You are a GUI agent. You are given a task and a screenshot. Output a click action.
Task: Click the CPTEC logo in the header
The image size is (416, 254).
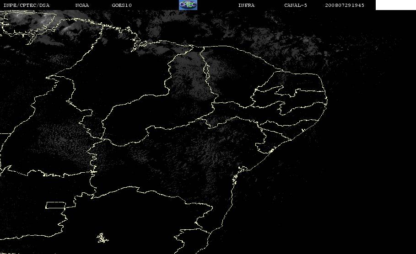pyautogui.click(x=188, y=5)
